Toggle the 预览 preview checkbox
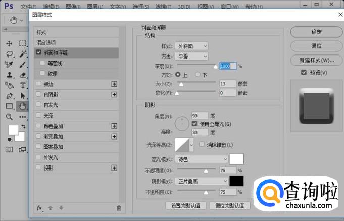This screenshot has width=344, height=221. point(304,73)
